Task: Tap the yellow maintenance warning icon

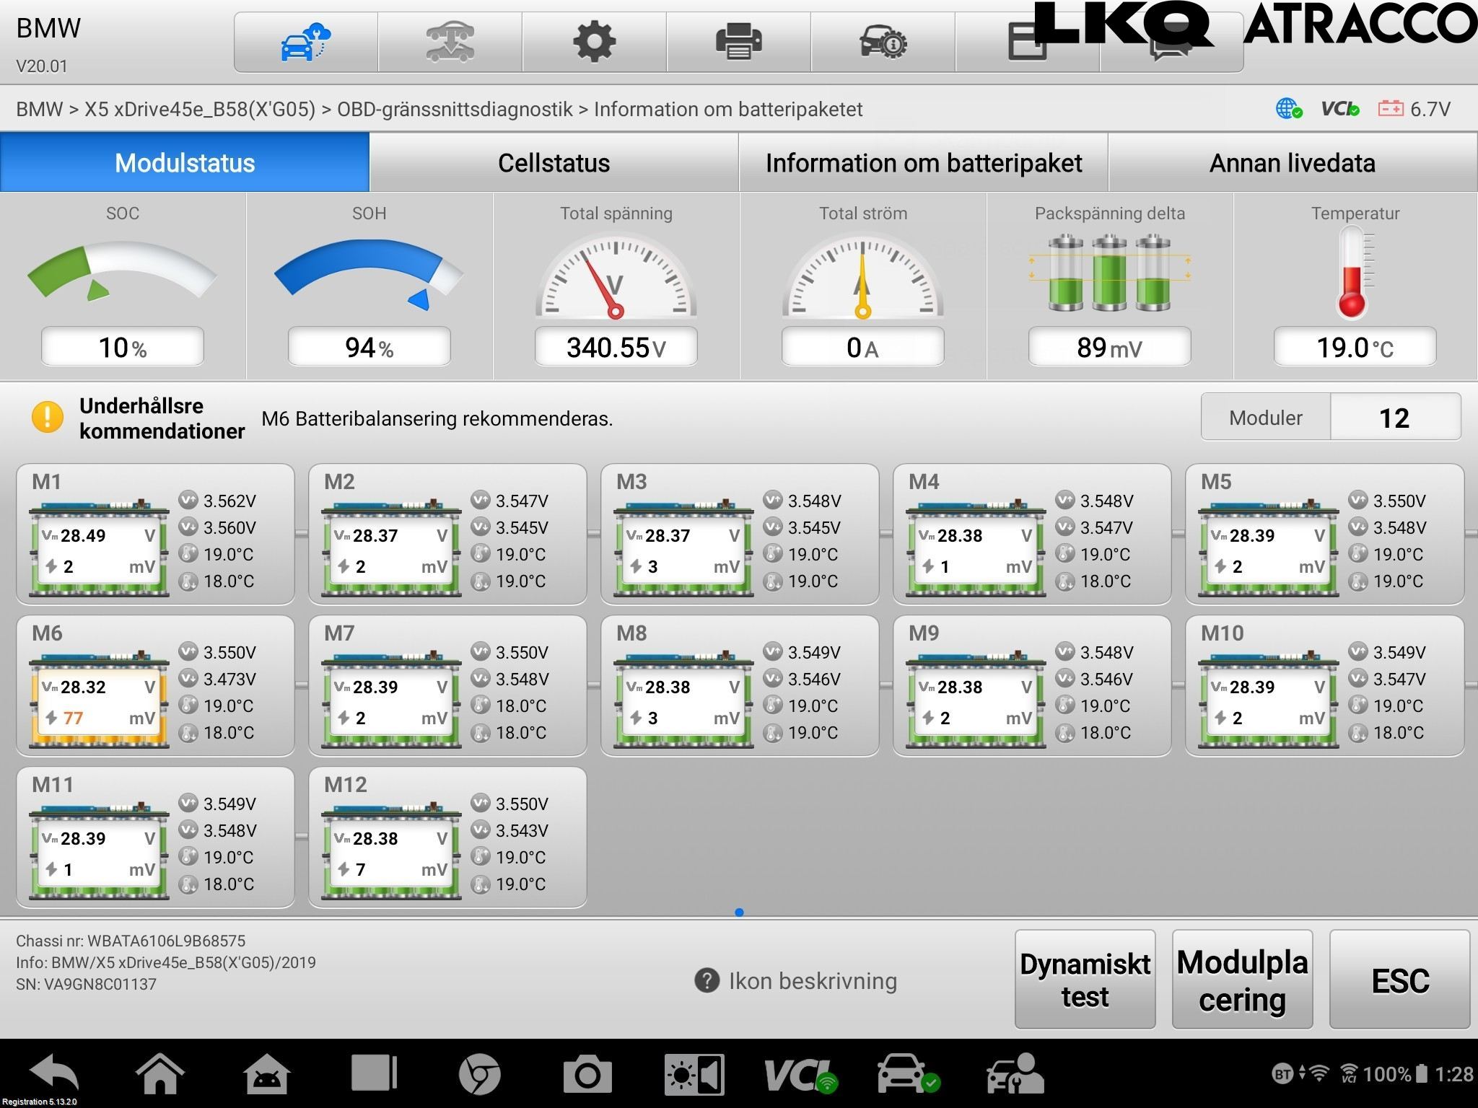Action: [x=48, y=418]
